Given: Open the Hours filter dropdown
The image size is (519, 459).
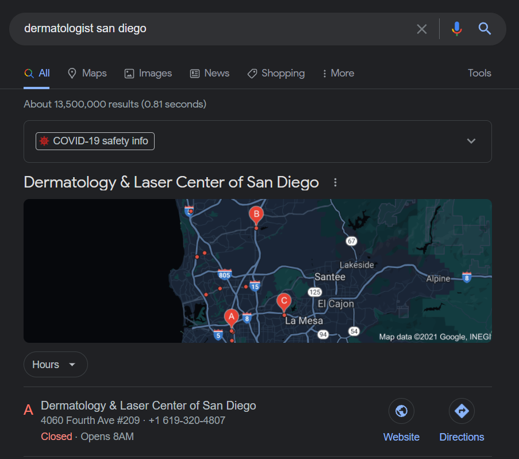Looking at the screenshot, I should coord(56,364).
